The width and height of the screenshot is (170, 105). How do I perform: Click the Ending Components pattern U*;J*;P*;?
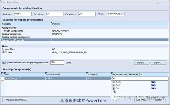(57, 34)
